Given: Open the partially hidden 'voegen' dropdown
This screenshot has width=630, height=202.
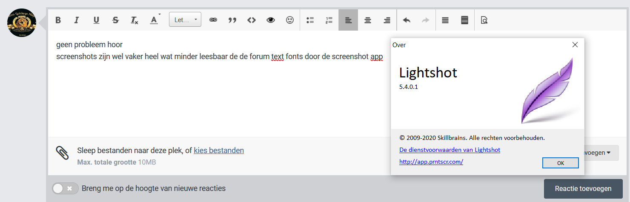Looking at the screenshot, I should pos(601,153).
